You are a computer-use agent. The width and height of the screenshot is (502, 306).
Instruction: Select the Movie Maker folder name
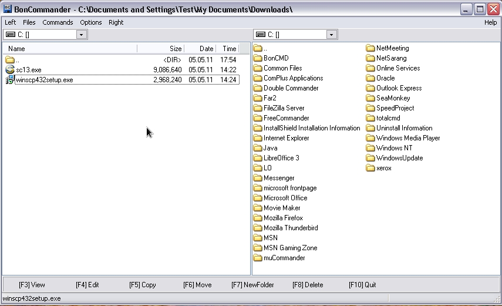(x=282, y=208)
